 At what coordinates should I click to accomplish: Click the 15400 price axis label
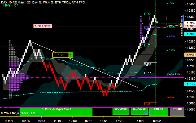coord(191,4)
